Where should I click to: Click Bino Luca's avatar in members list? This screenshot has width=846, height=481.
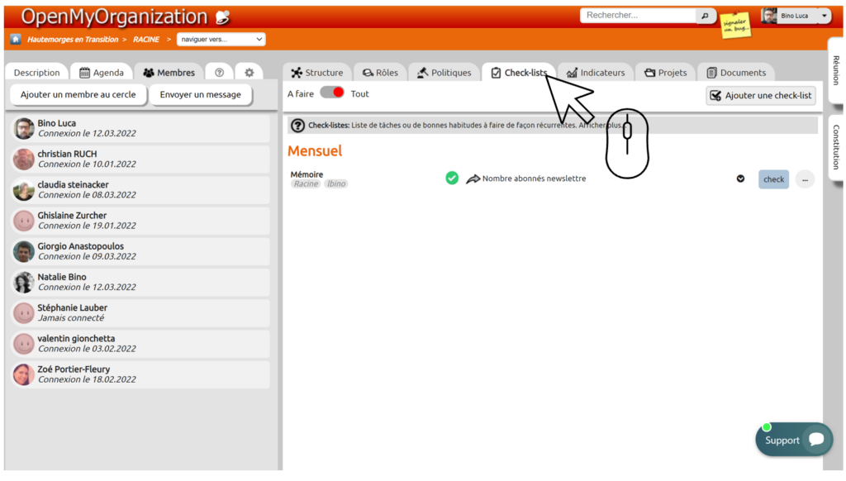(24, 128)
